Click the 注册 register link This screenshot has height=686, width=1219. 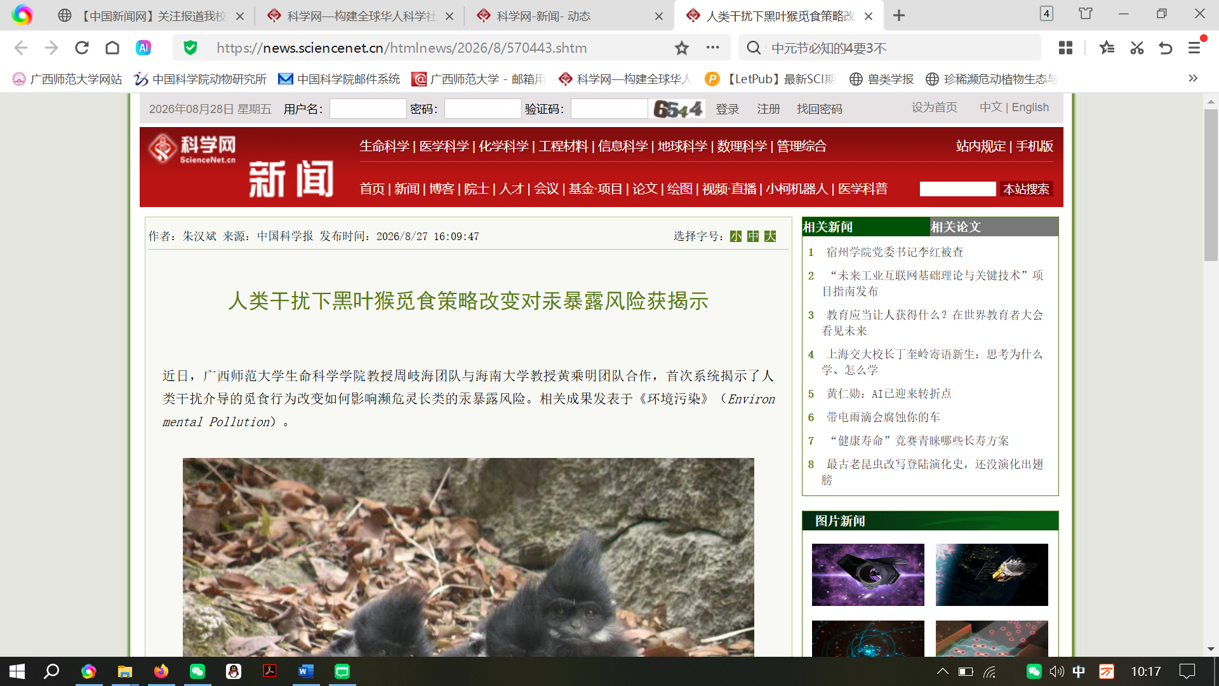coord(769,109)
